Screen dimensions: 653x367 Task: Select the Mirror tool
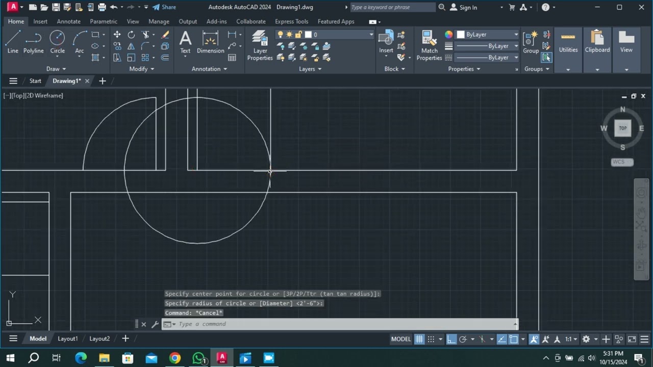coord(131,46)
